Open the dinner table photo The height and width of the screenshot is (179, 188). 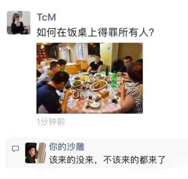[x=90, y=78]
